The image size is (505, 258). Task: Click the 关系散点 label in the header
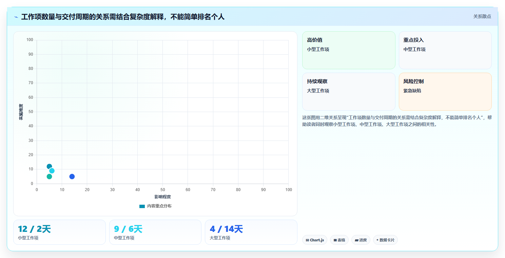pos(482,16)
